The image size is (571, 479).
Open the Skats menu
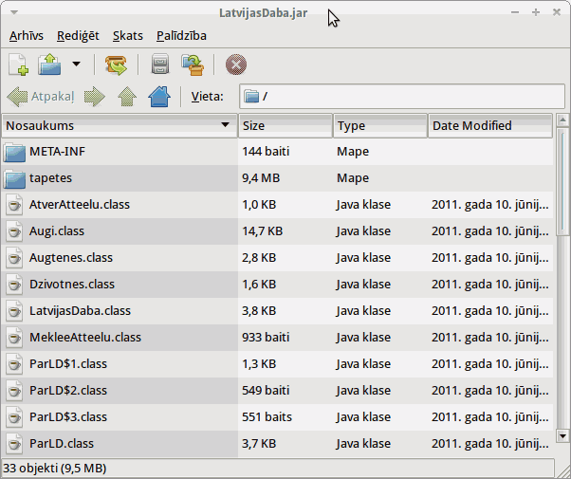pyautogui.click(x=128, y=36)
